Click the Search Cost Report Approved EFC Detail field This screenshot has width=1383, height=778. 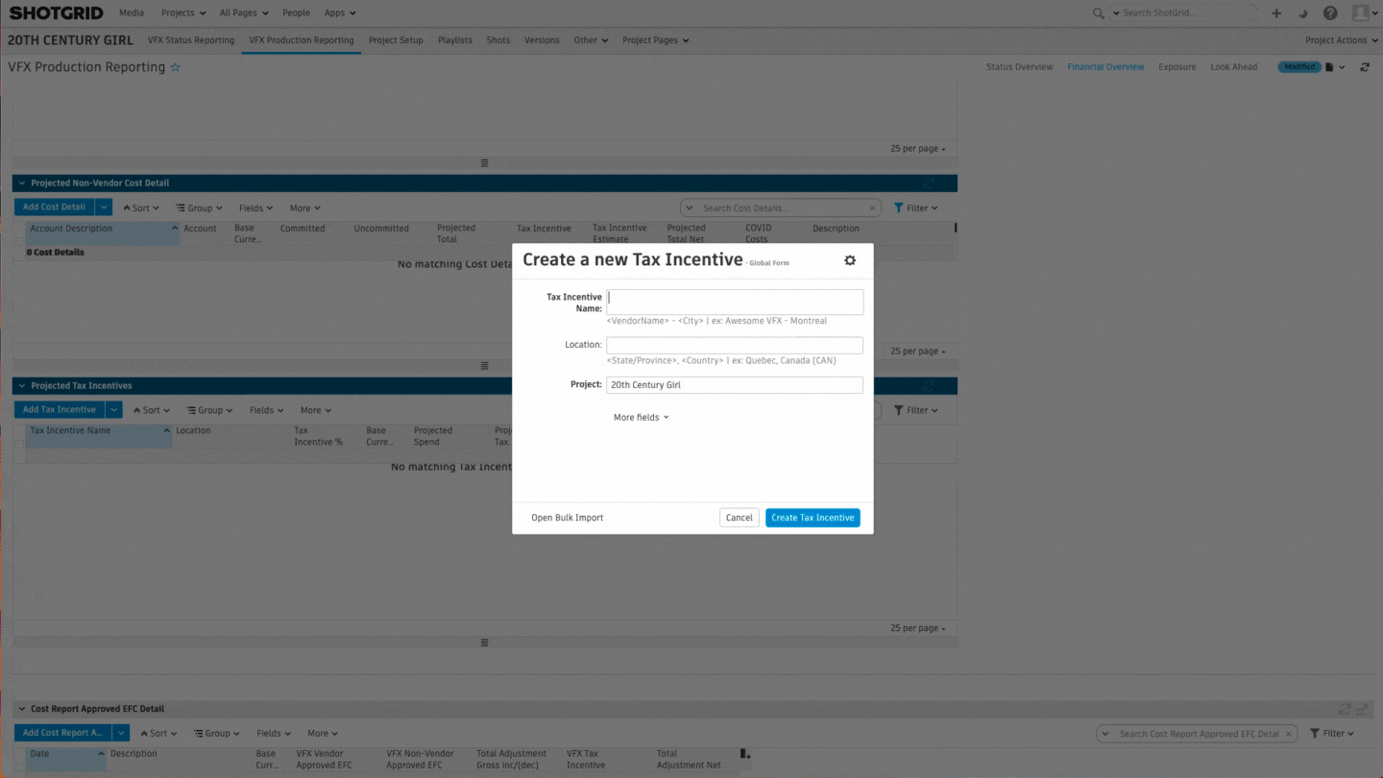(1199, 734)
